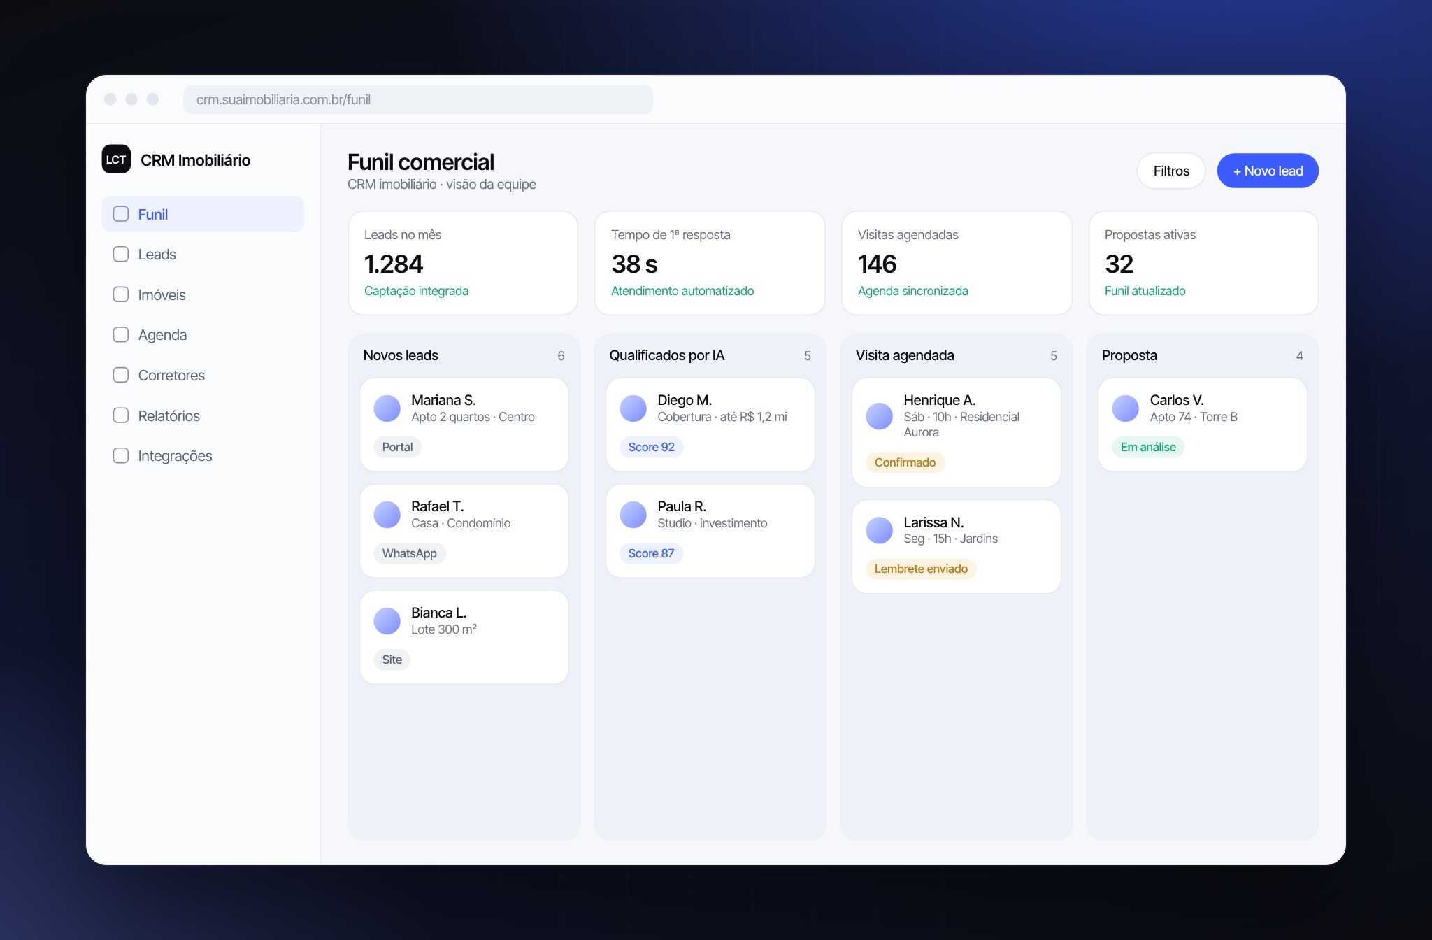Create a lead with + Novo lead
Screen dimensions: 1432x940
point(1268,171)
